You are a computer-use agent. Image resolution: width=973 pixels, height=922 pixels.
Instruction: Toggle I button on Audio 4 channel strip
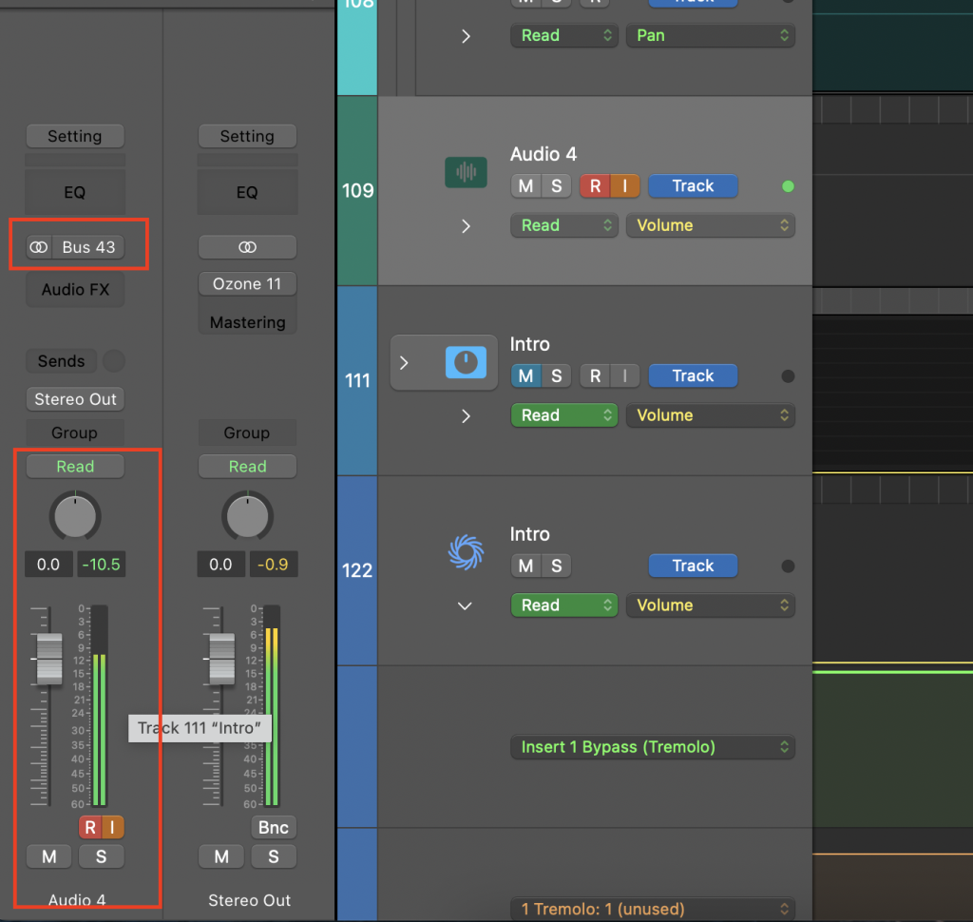[x=112, y=827]
